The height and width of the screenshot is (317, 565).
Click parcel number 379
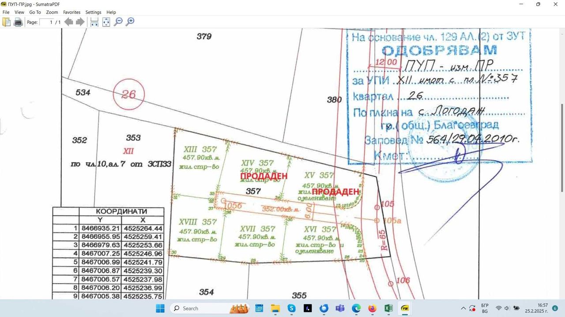pos(204,36)
